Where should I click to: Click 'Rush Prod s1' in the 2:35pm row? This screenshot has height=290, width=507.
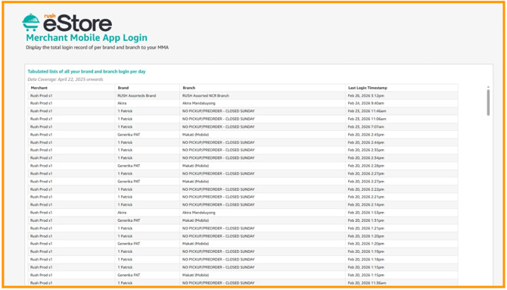[x=42, y=150]
